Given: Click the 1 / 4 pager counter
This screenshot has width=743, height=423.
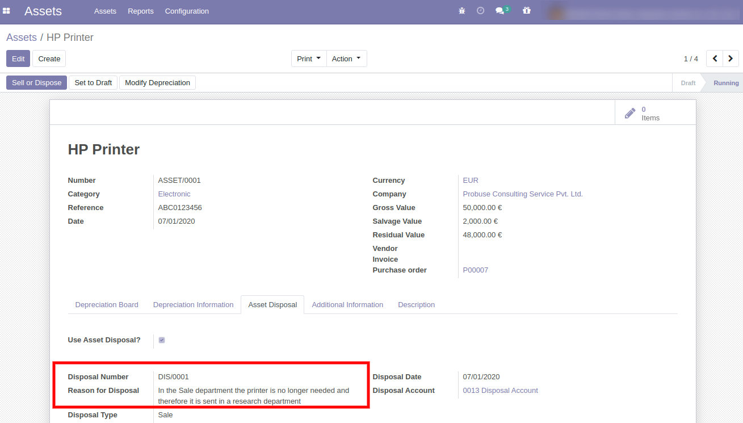Looking at the screenshot, I should coord(691,59).
